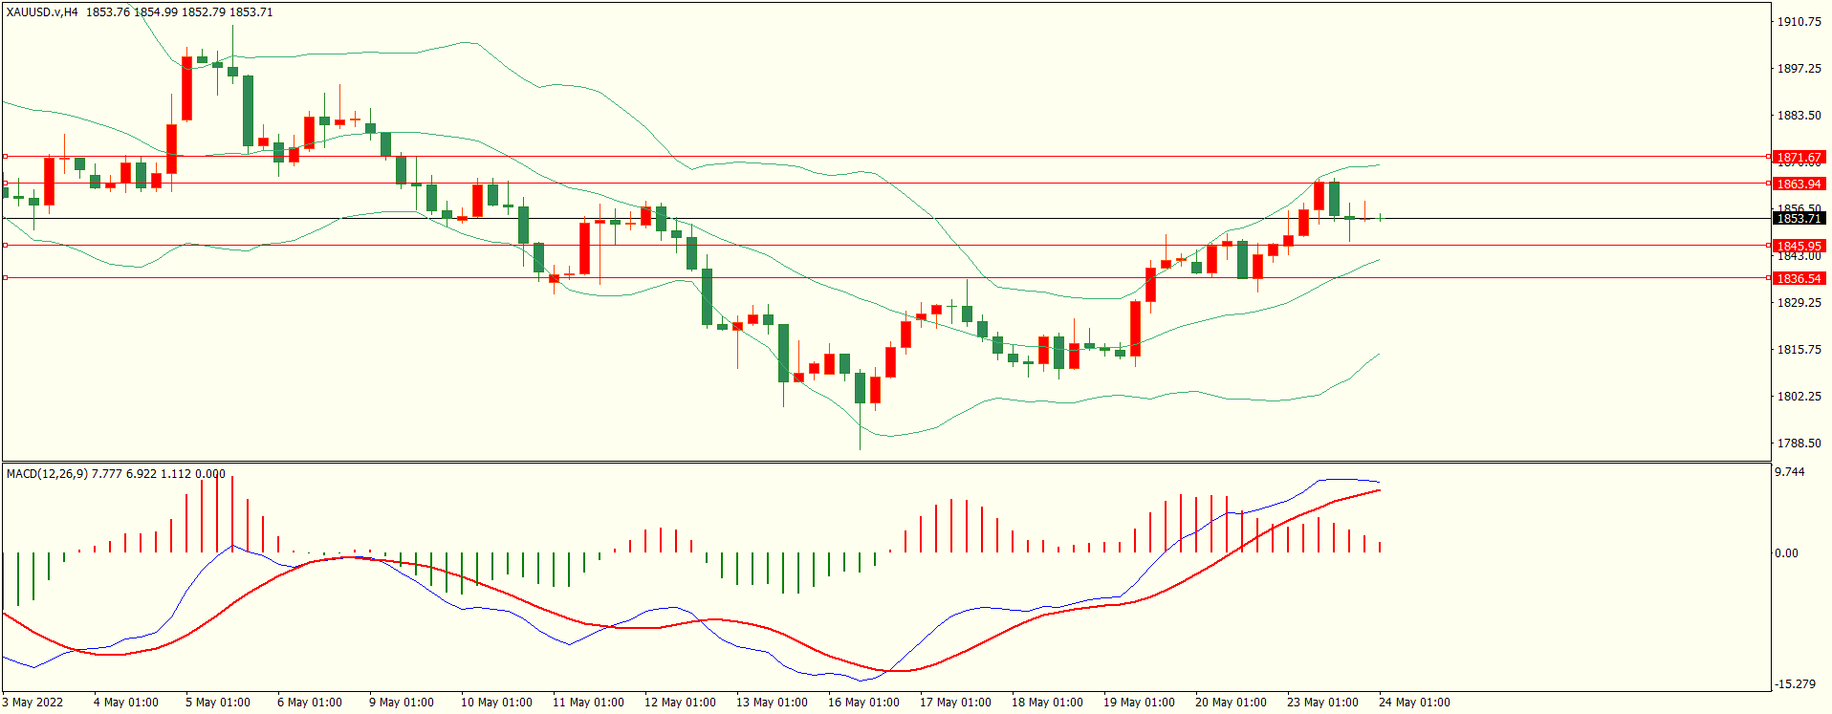The height and width of the screenshot is (714, 1832).
Task: Click the 13 May 01:00 date label
Action: [x=771, y=703]
